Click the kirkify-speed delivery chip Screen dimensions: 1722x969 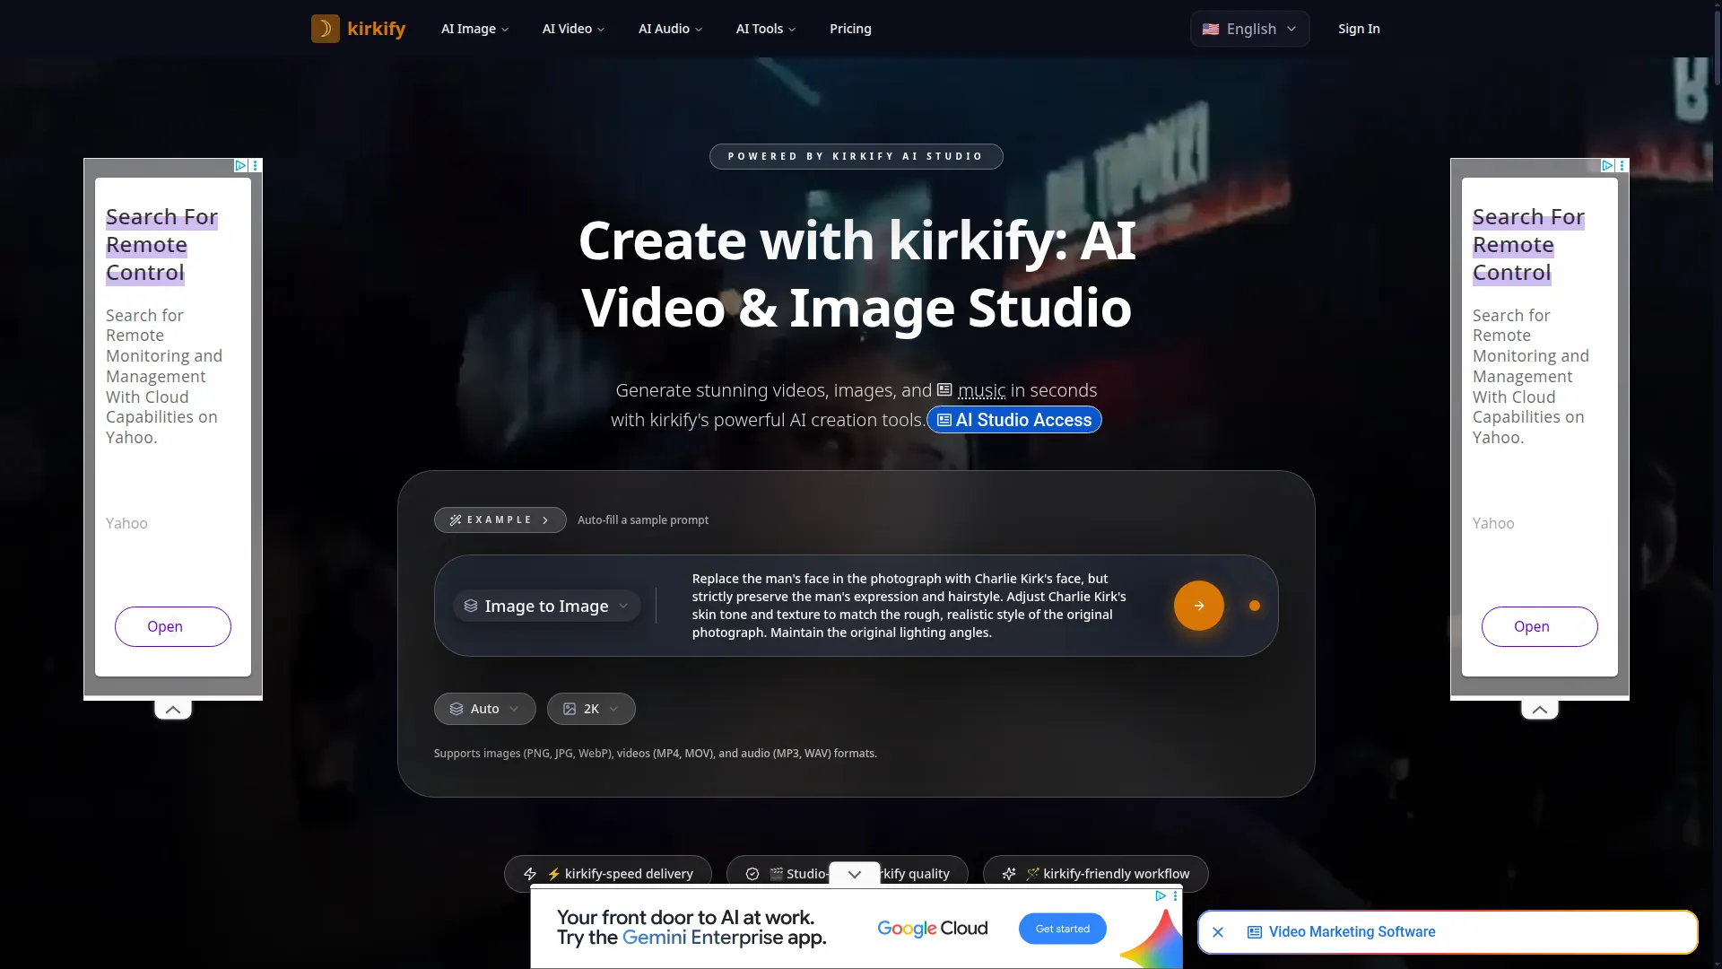[x=608, y=873]
